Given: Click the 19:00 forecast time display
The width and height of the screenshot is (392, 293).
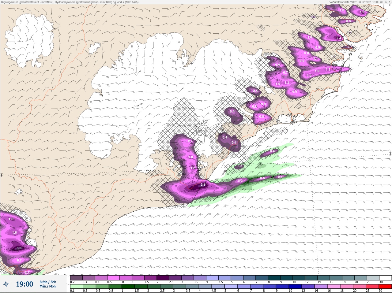Looking at the screenshot, I should (24, 284).
